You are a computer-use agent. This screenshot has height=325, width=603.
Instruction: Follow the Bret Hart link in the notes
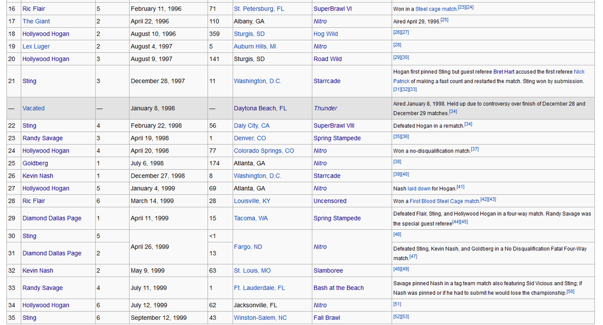(x=504, y=72)
